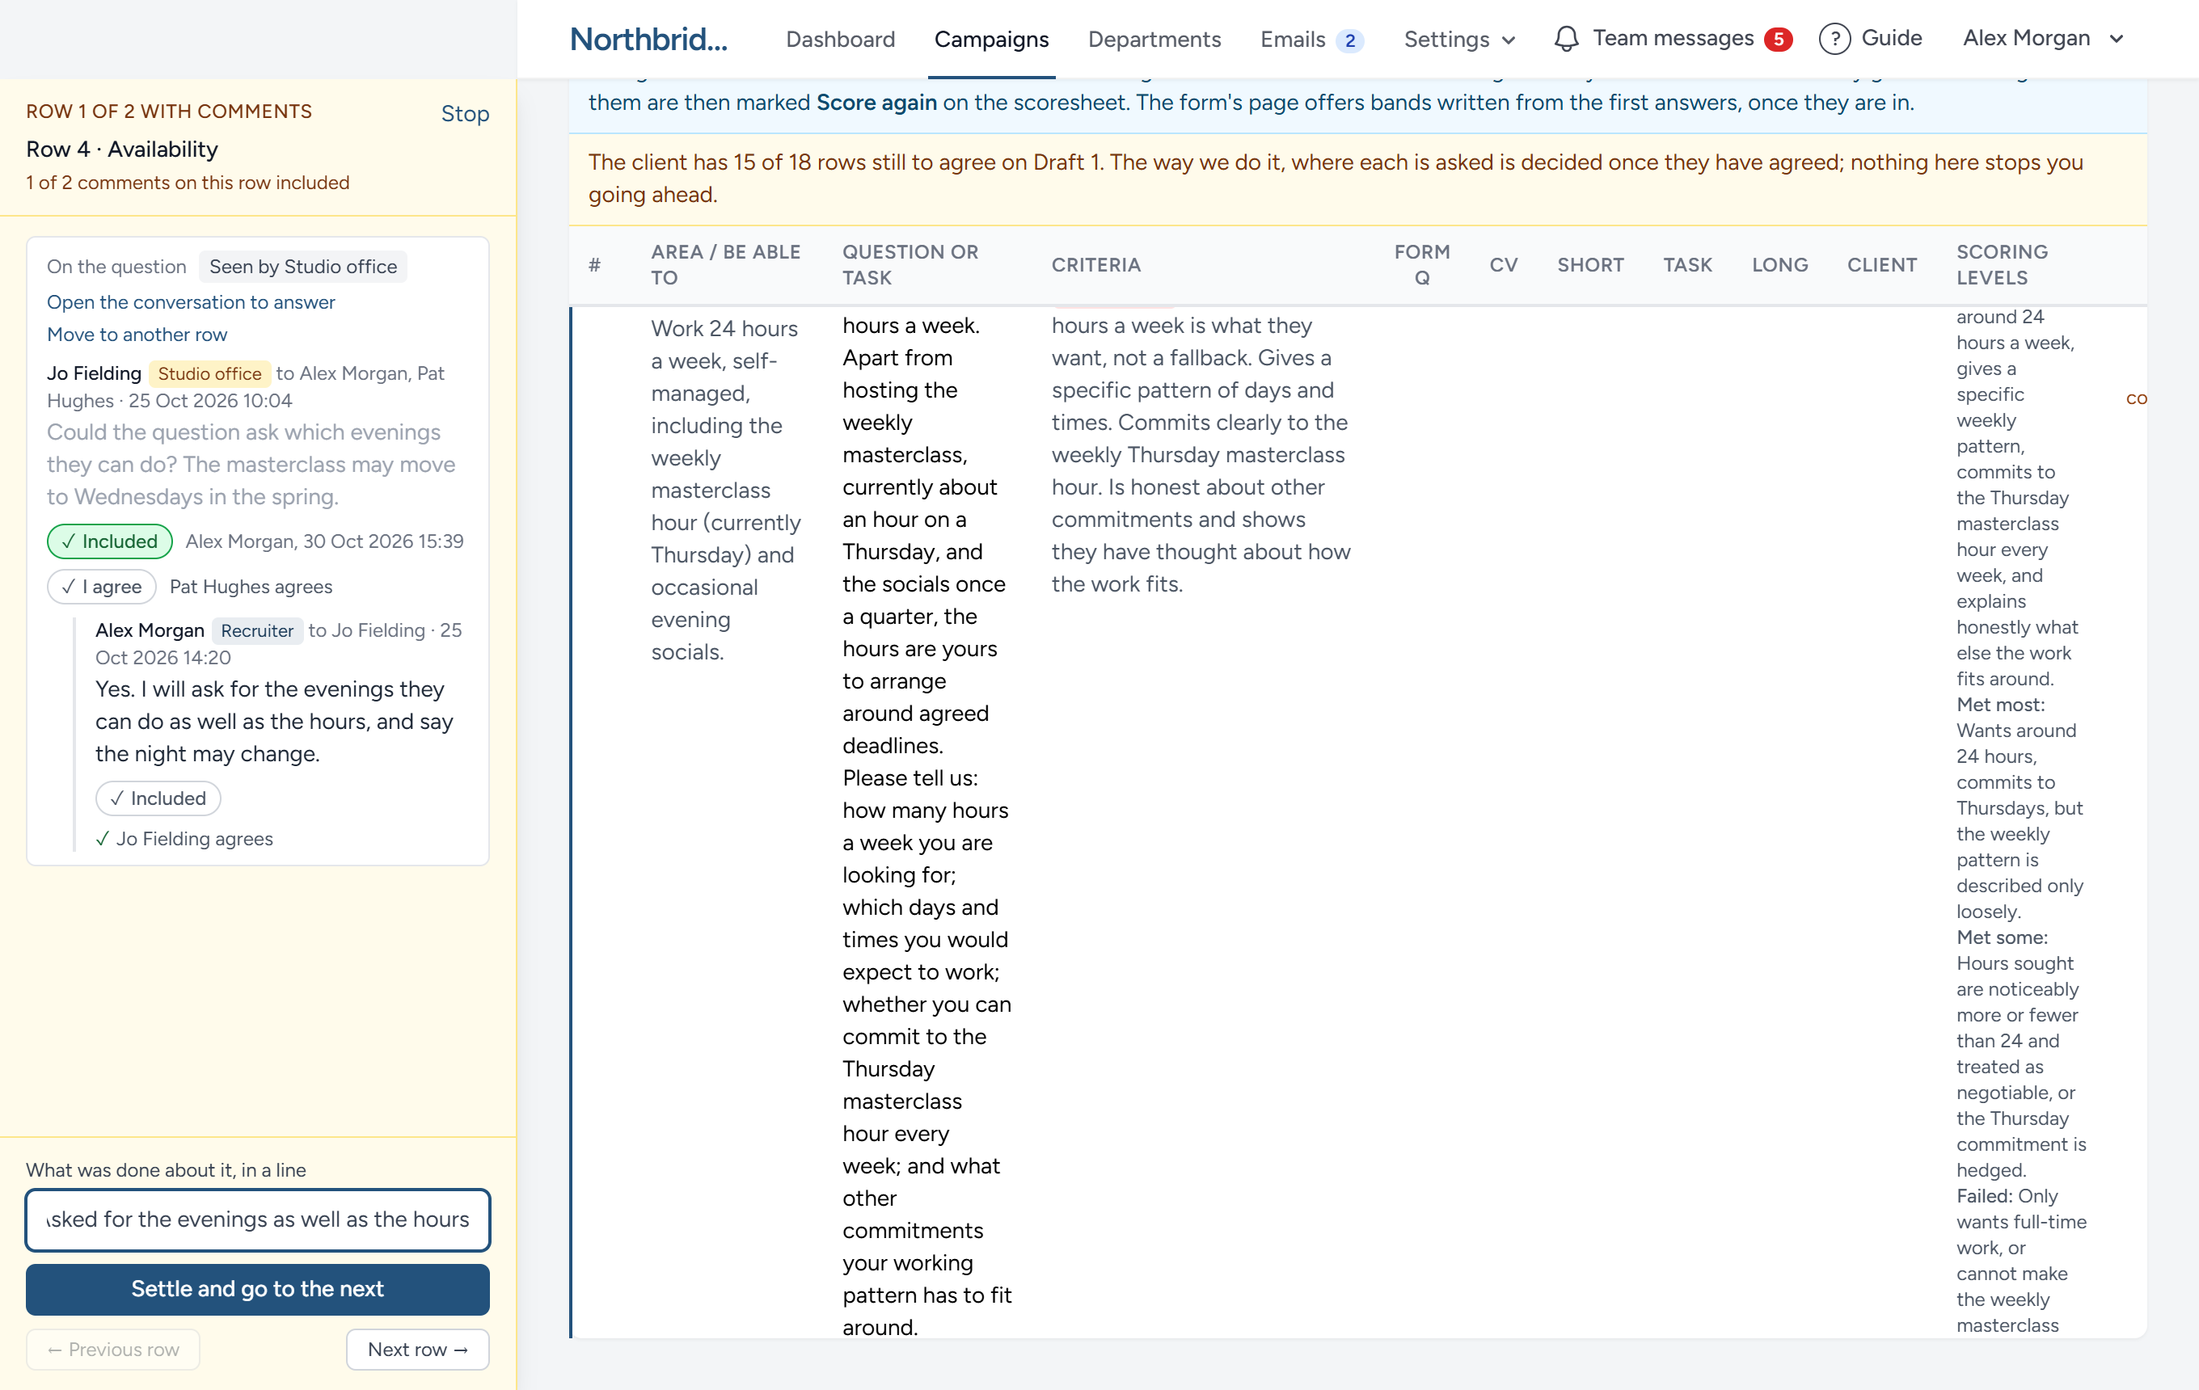Click the Studio office role badge
Screen dimensions: 2199x1390
209,373
